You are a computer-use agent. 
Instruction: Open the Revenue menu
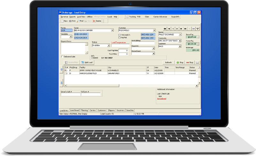click(64, 17)
